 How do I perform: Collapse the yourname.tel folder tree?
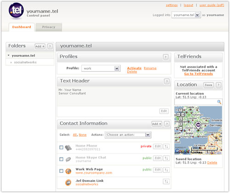(9, 55)
